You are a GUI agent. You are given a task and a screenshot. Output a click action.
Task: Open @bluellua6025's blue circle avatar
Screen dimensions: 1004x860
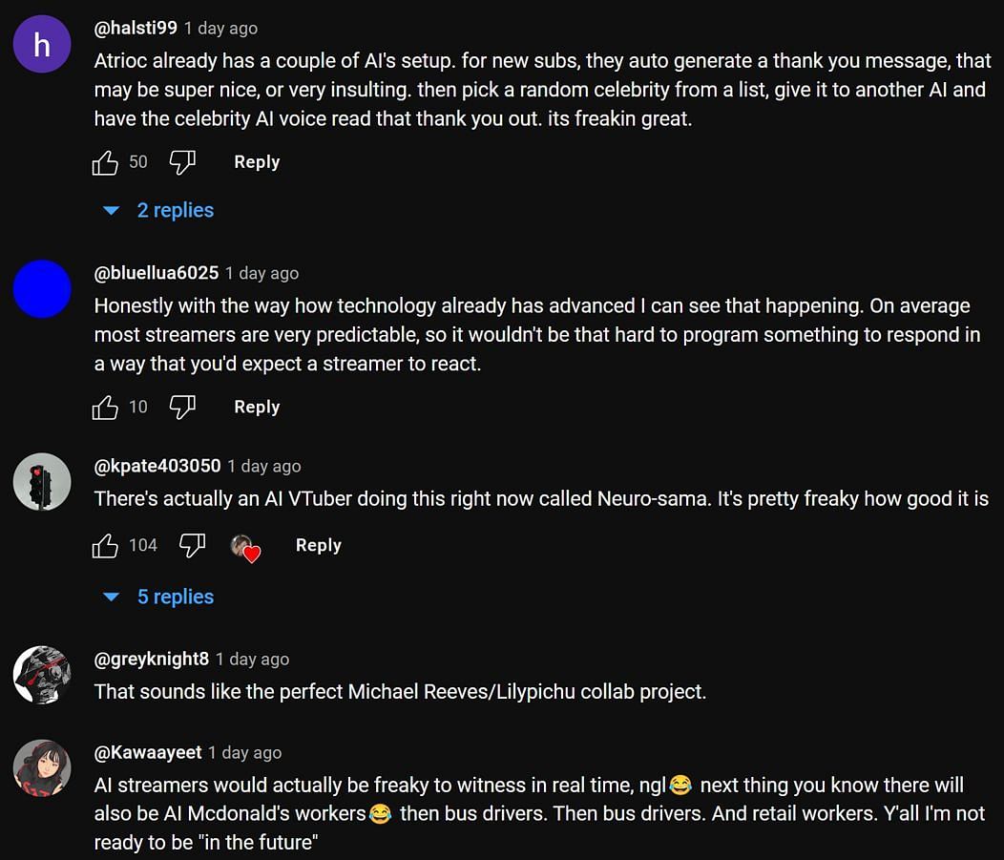click(42, 289)
